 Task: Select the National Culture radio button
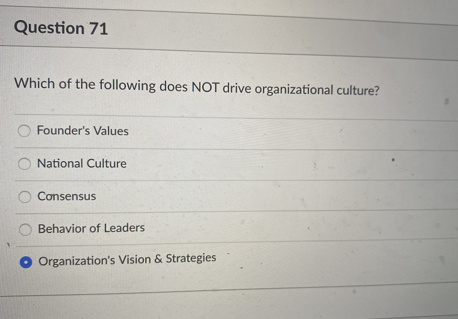(24, 164)
